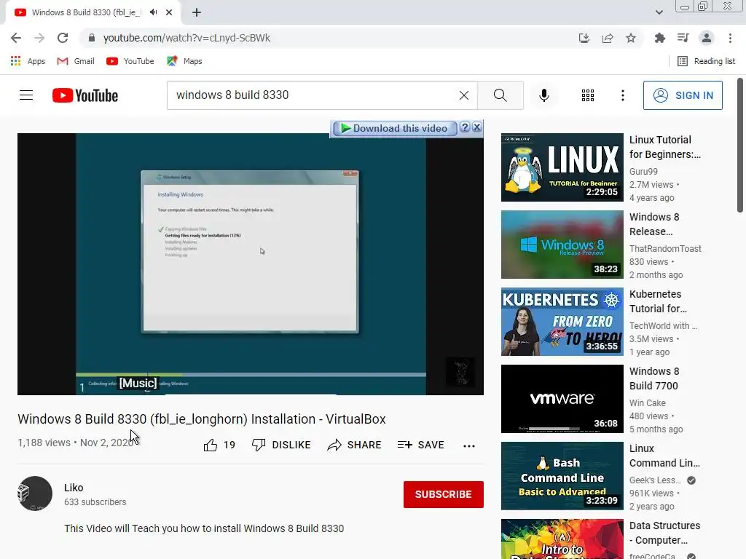746x559 pixels.
Task: Open Win Cake channel link
Action: pos(648,403)
